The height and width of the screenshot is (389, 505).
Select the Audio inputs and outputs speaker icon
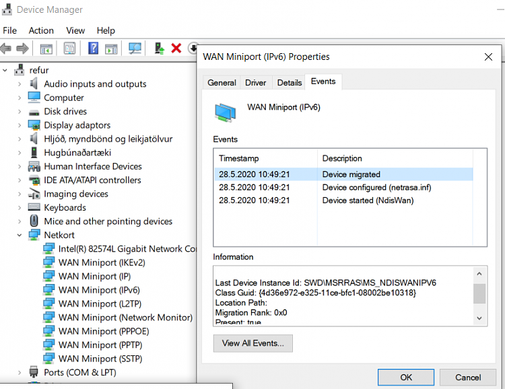point(34,83)
